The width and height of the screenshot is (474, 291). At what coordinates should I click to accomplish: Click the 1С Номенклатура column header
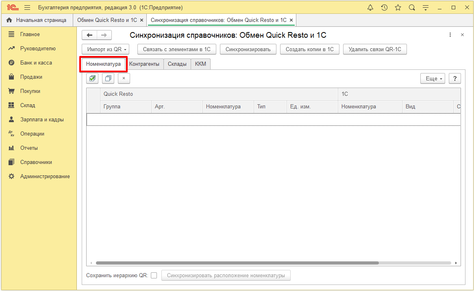pyautogui.click(x=370, y=107)
